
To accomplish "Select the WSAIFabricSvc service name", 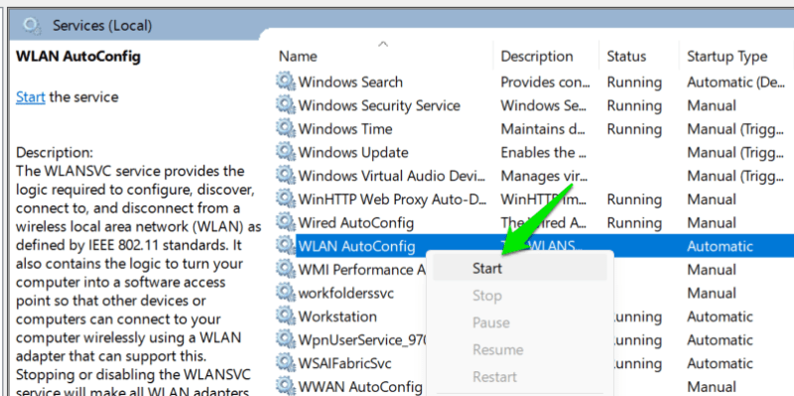I will pyautogui.click(x=344, y=363).
